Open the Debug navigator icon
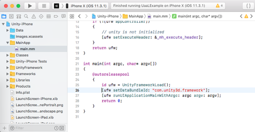255x132 pixels. (49, 16)
